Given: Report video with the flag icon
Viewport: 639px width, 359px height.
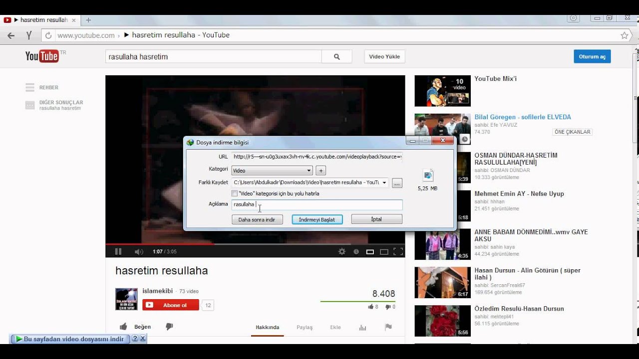Looking at the screenshot, I should (388, 327).
